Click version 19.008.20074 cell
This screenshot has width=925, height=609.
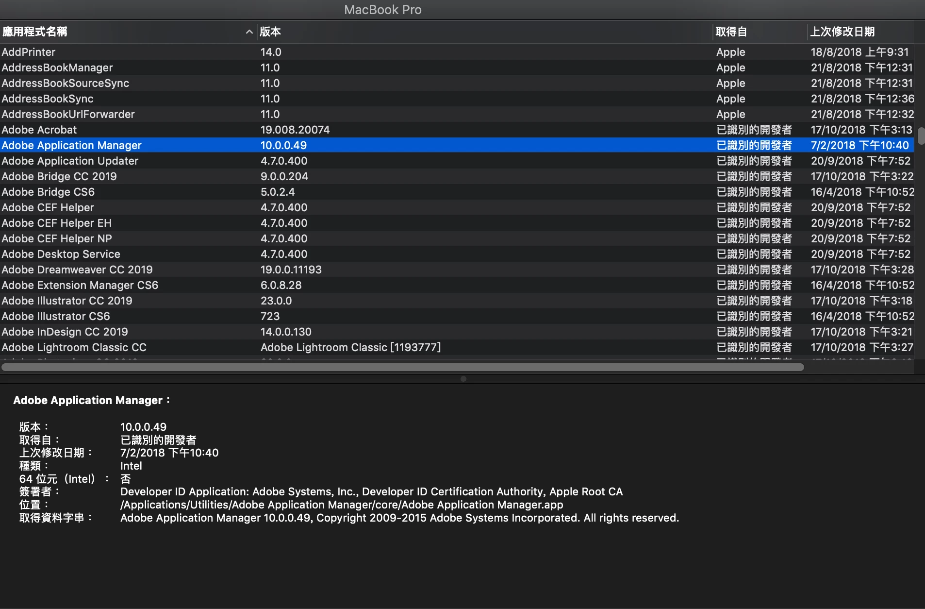(295, 130)
